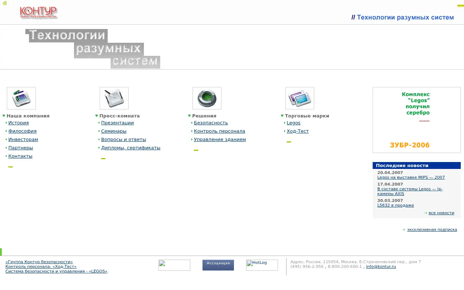Viewport: 464px width, 290px height.
Task: Click the Наша компания heading
Action: (28, 116)
